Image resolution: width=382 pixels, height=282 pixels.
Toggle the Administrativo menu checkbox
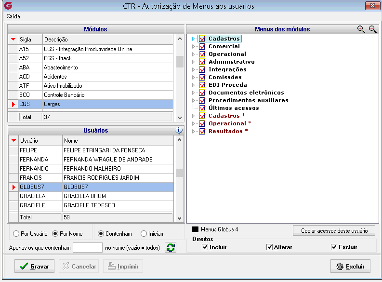coord(202,62)
